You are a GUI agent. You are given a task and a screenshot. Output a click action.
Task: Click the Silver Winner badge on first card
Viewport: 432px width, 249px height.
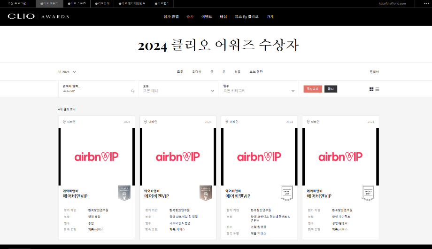click(124, 193)
